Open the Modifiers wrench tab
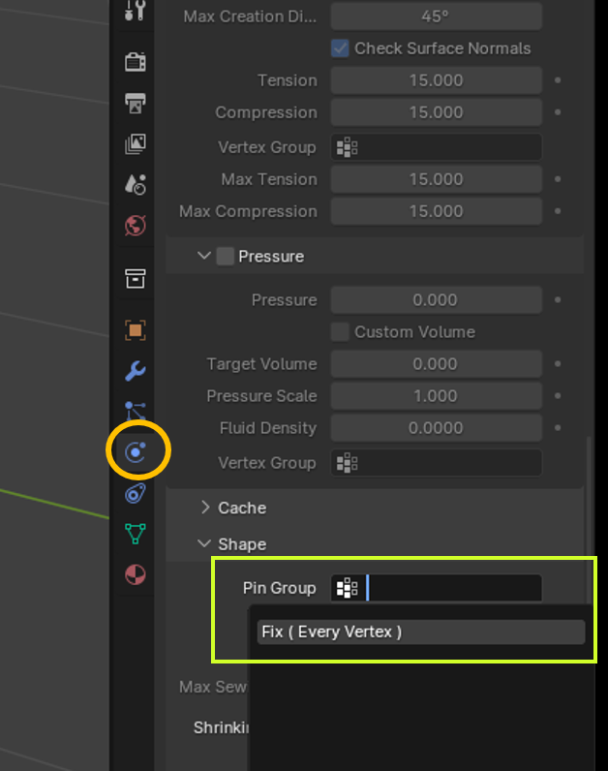The image size is (608, 771). [136, 371]
